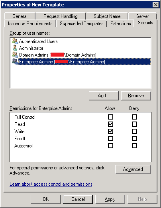Viewport: 161px width, 208px height.
Task: Switch to the General tab
Action: click(20, 16)
